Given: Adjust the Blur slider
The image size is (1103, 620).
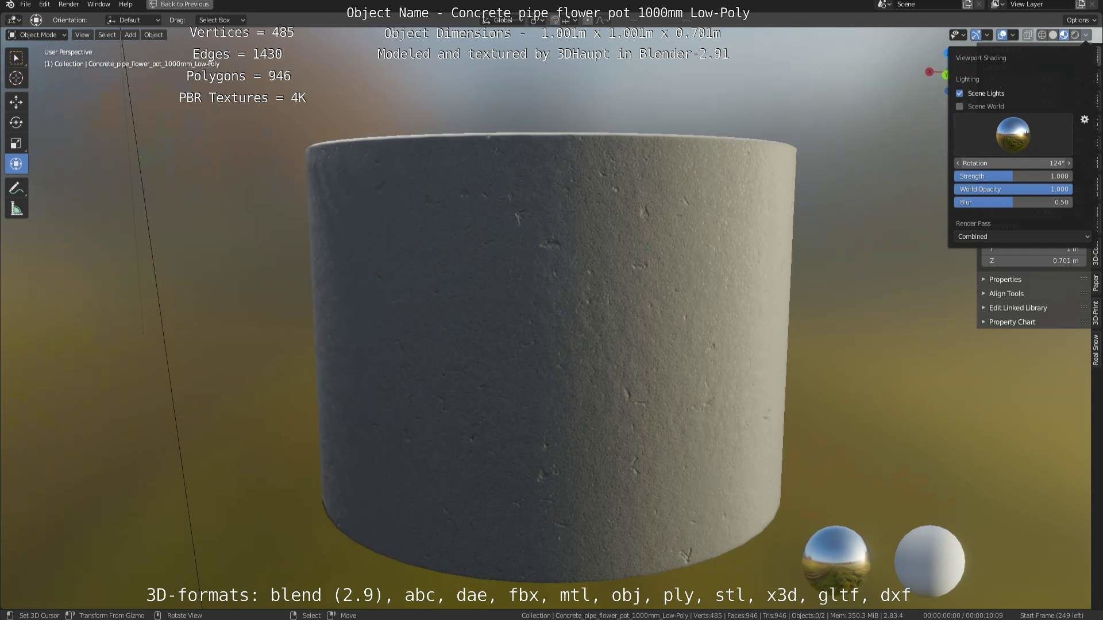Looking at the screenshot, I should (1013, 203).
